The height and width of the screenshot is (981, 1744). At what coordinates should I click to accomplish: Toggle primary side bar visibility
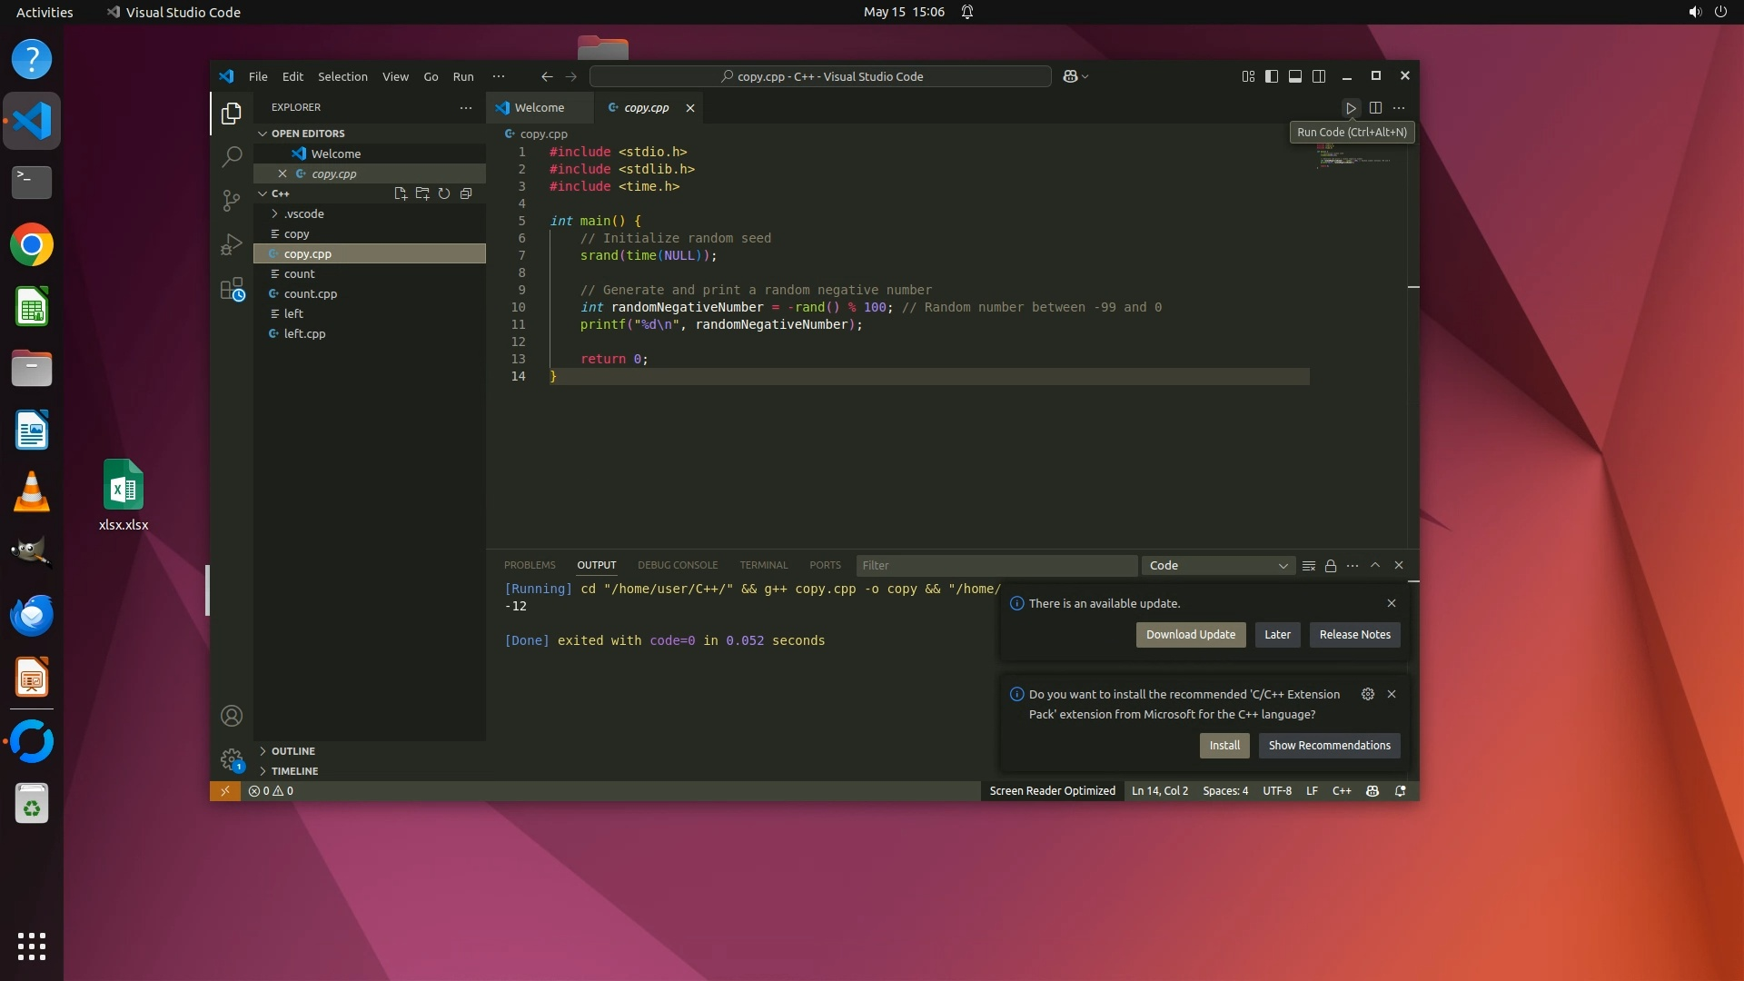pyautogui.click(x=1272, y=76)
